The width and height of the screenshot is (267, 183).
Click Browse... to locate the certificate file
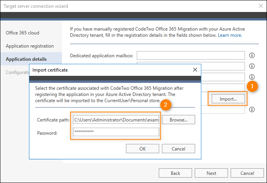[x=179, y=120]
